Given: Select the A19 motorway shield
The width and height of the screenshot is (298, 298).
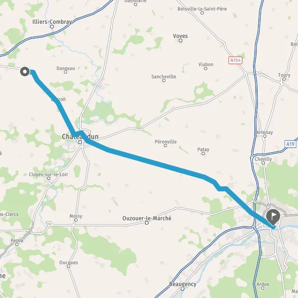Looking at the screenshot, I should pyautogui.click(x=291, y=144).
